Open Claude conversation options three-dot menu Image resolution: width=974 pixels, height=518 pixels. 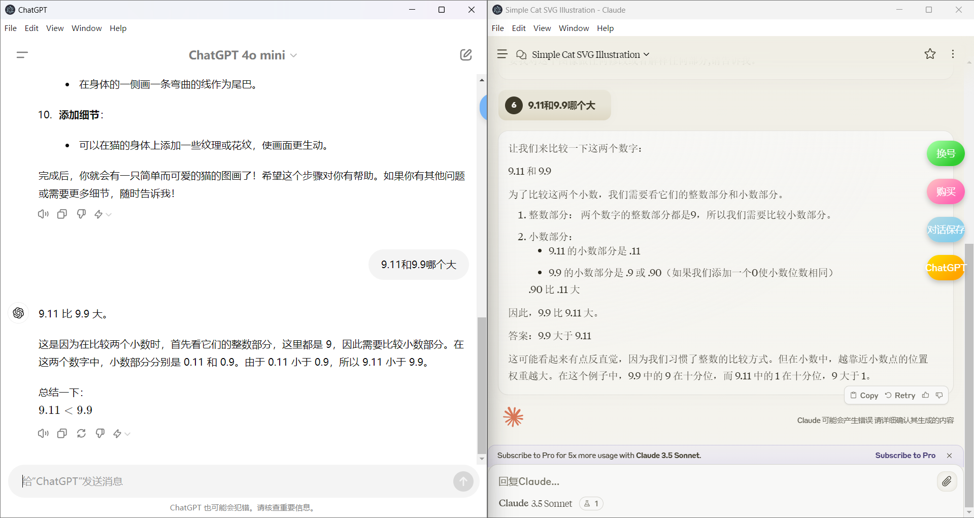point(953,54)
